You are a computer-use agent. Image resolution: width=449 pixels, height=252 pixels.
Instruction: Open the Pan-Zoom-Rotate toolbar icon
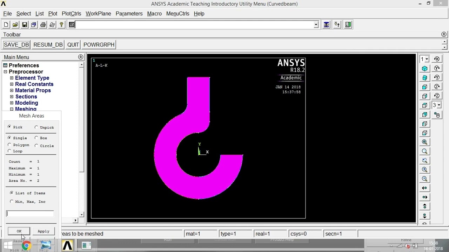pyautogui.click(x=34, y=24)
